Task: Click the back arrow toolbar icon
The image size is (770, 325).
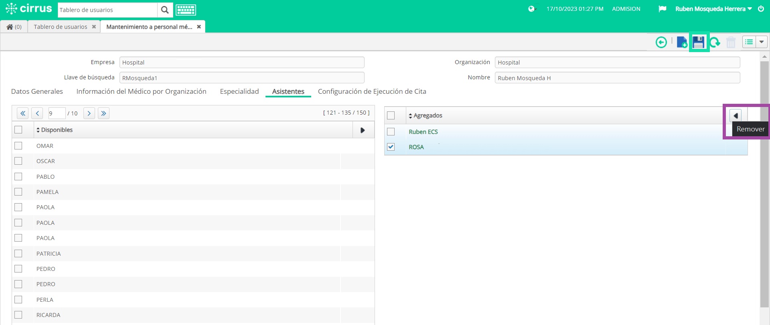Action: pyautogui.click(x=661, y=42)
